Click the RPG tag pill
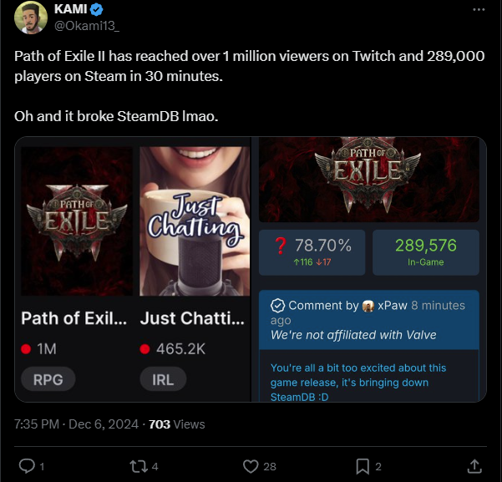 pos(48,378)
